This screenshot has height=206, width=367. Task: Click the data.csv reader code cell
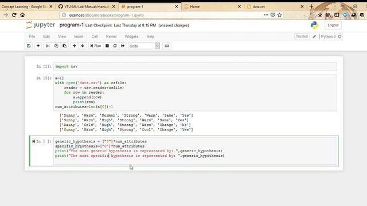click(195, 93)
